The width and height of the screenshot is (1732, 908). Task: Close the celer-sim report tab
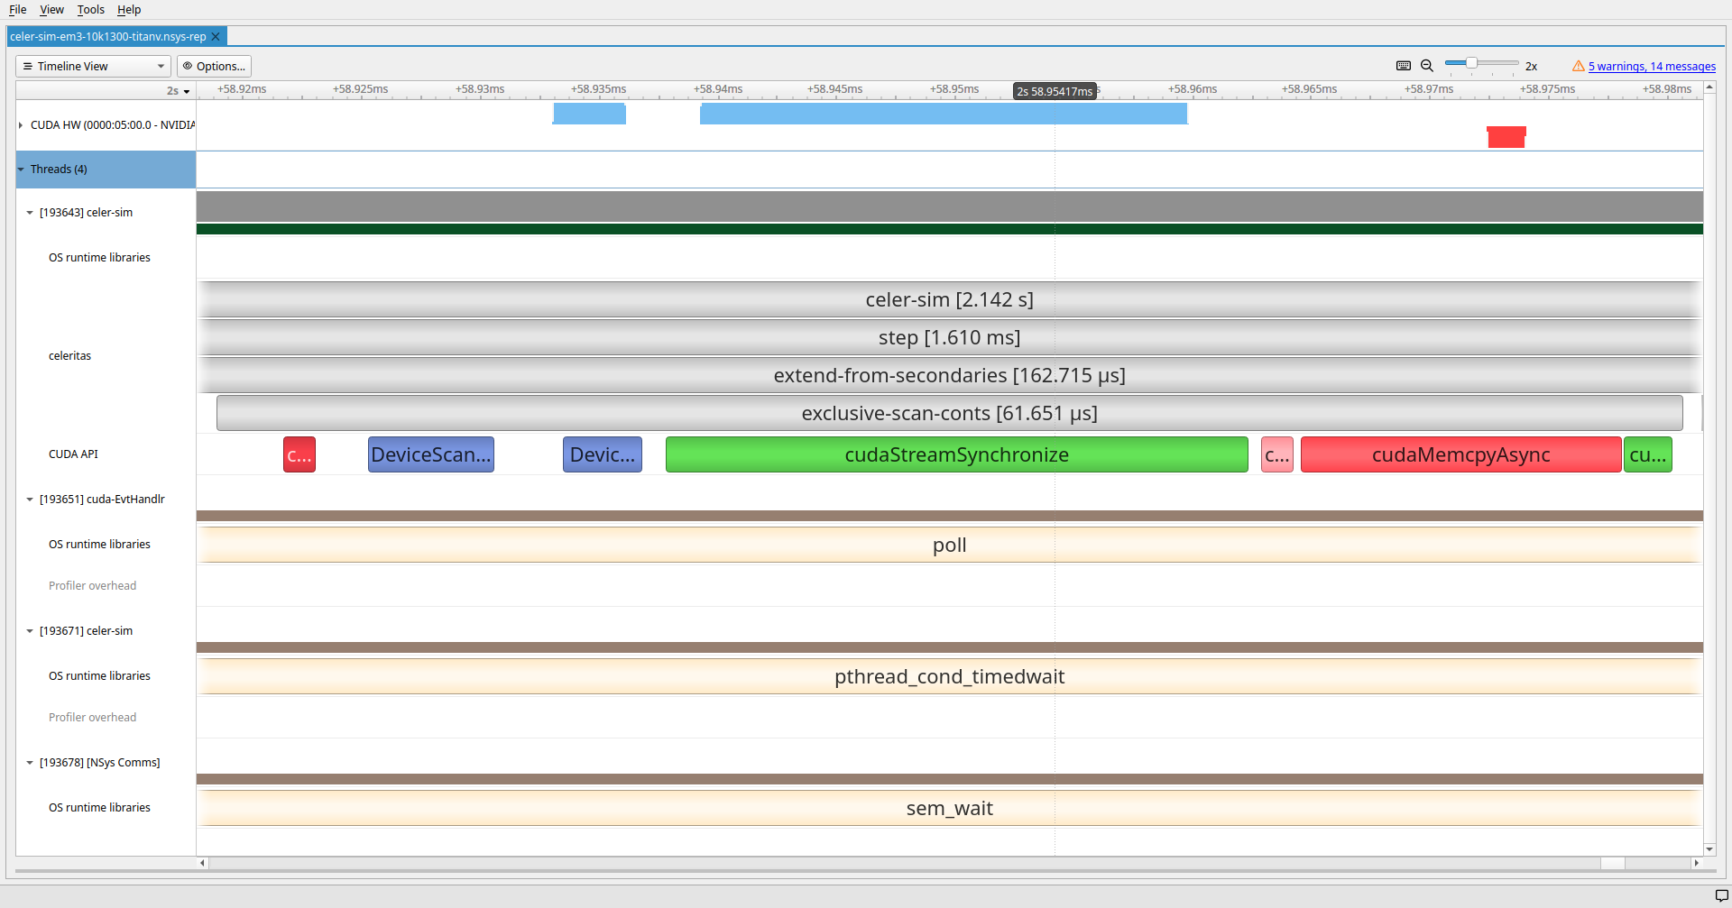[x=216, y=37]
